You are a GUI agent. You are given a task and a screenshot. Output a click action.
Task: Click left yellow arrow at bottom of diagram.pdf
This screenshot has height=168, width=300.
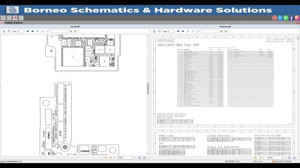click(x=255, y=158)
